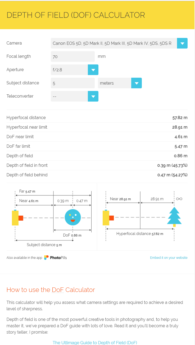195x345 pixels.
Task: Click the PhotoPills app name text
Action: 59,257
